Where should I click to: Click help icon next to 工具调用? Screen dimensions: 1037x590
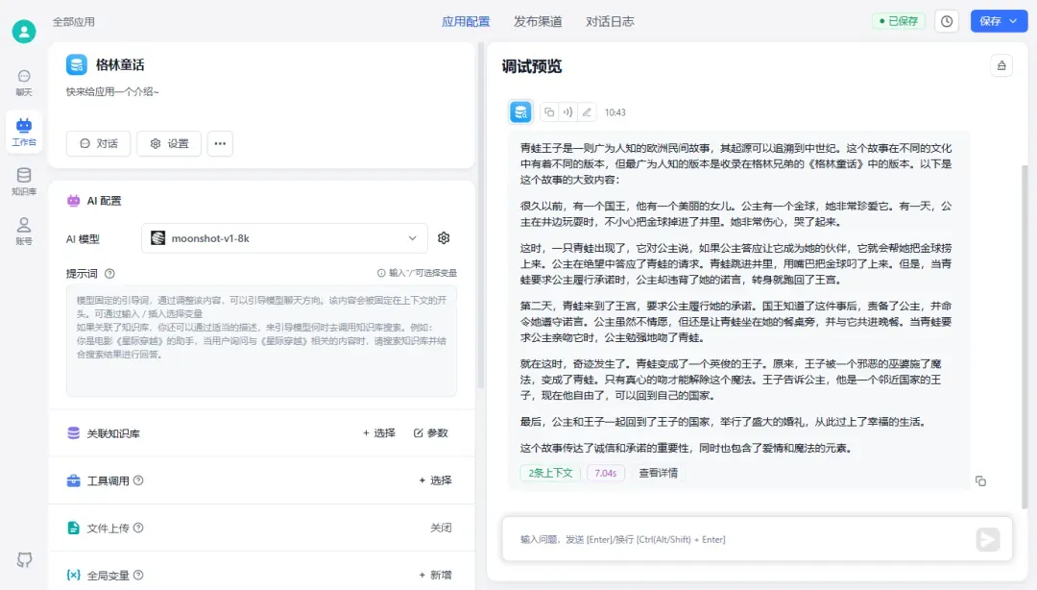tap(138, 480)
